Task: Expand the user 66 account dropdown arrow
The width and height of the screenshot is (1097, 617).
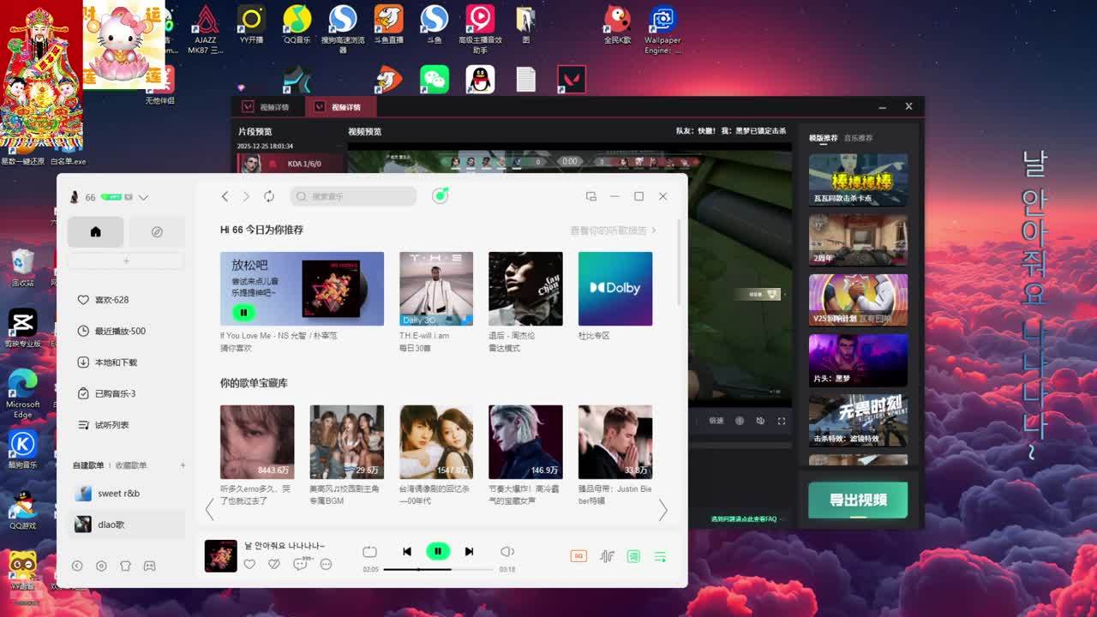Action: pos(143,197)
